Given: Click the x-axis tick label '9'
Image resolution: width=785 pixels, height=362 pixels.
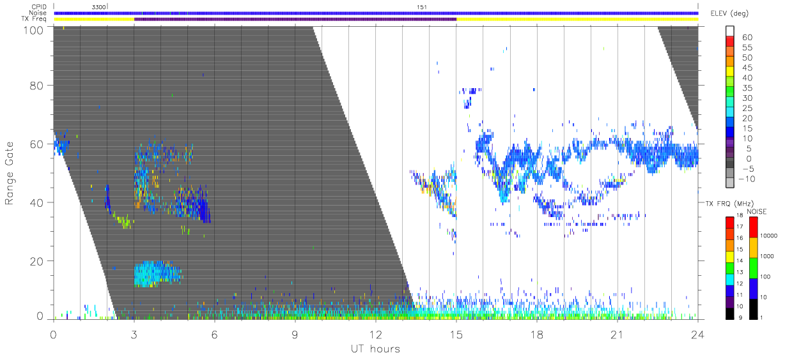Looking at the screenshot, I should point(295,335).
